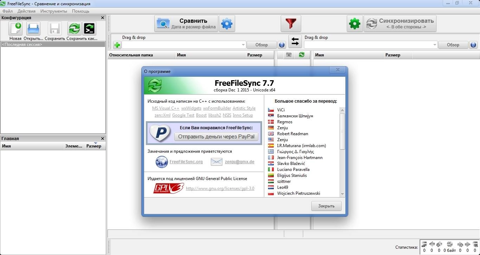Click translators list scroll down arrow
Image resolution: width=480 pixels, height=255 pixels.
[342, 194]
